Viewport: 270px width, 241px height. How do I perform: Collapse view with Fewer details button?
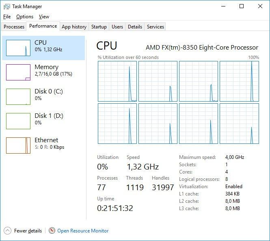(28, 230)
